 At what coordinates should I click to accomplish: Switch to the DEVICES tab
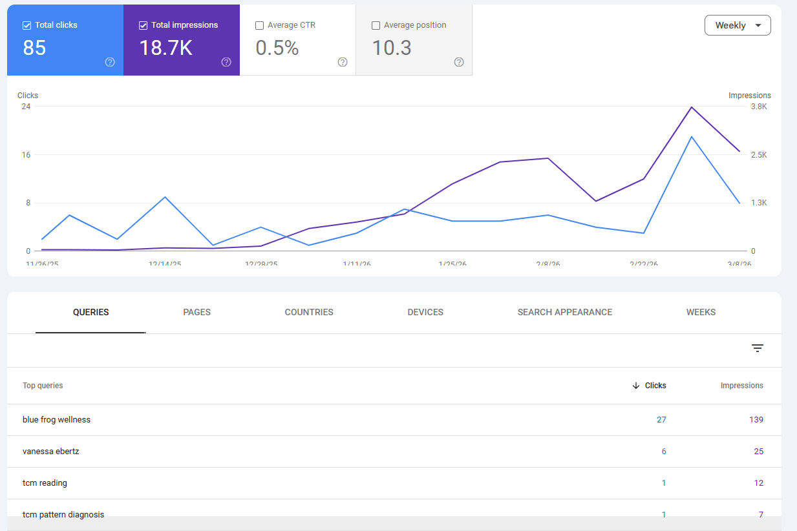click(425, 312)
